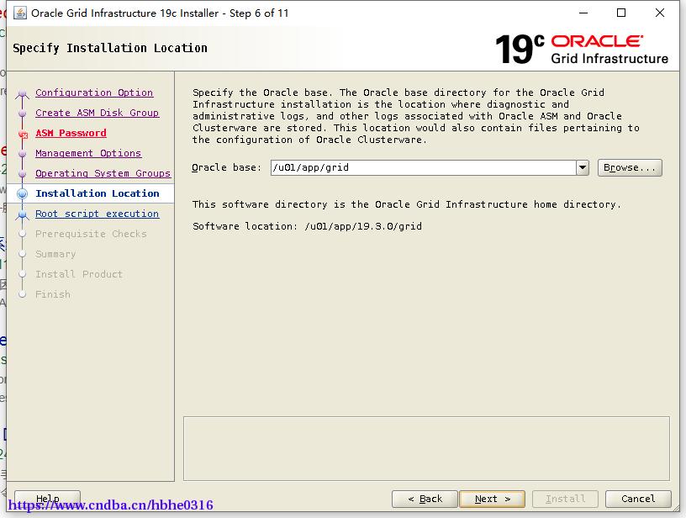Go to Root script execution step
686x518 pixels.
(x=98, y=214)
